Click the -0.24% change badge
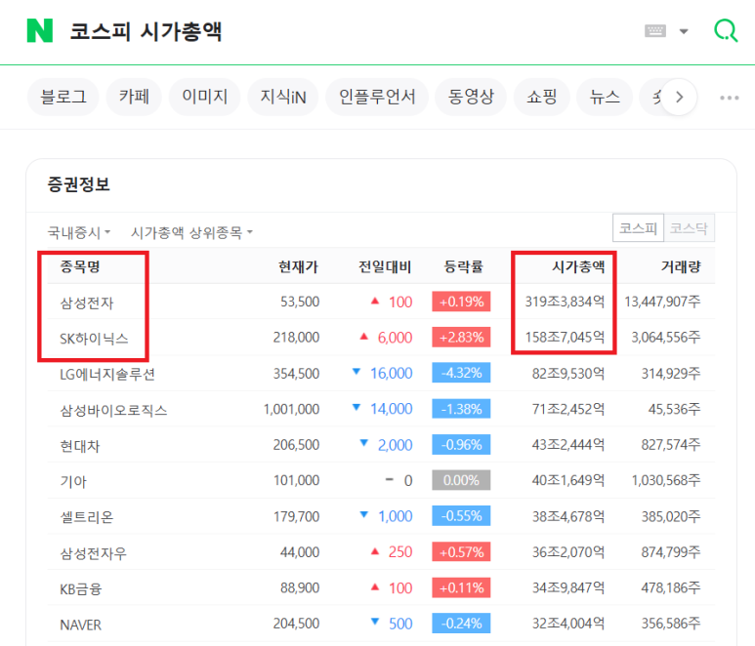This screenshot has width=755, height=646. tap(461, 624)
